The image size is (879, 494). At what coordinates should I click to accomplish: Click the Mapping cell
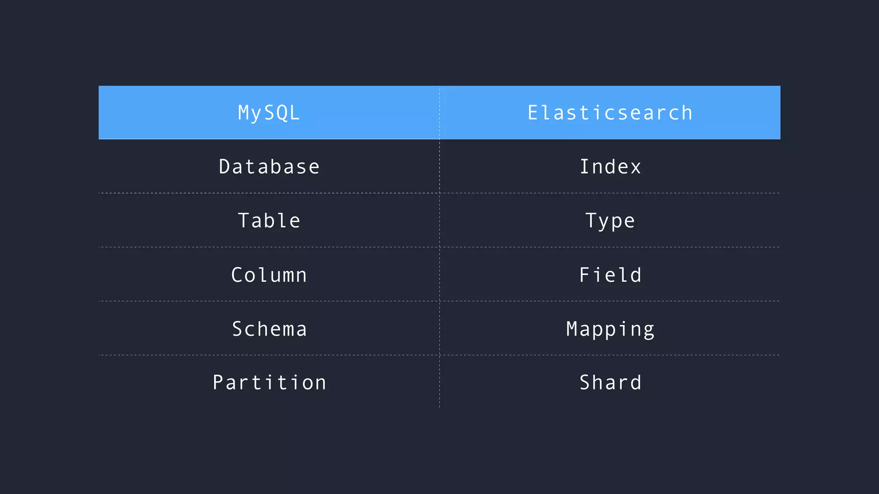610,328
